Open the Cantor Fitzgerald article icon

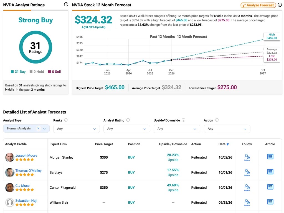click(270, 187)
